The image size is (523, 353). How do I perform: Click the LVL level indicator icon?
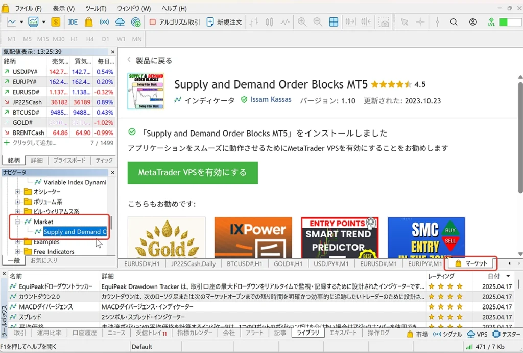(491, 22)
